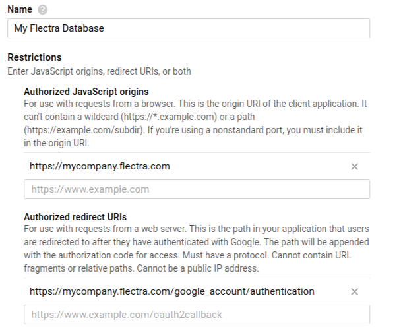Screen dimensions: 401x333
Task: Remove the google_account/authentication redirect URI
Action: [354, 291]
